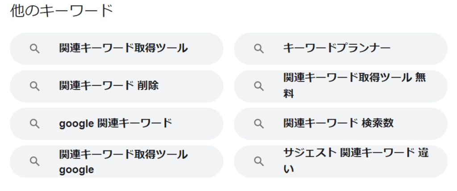
Task: Click the magnifier icon next to キーワードプランナー
Action: (x=259, y=49)
